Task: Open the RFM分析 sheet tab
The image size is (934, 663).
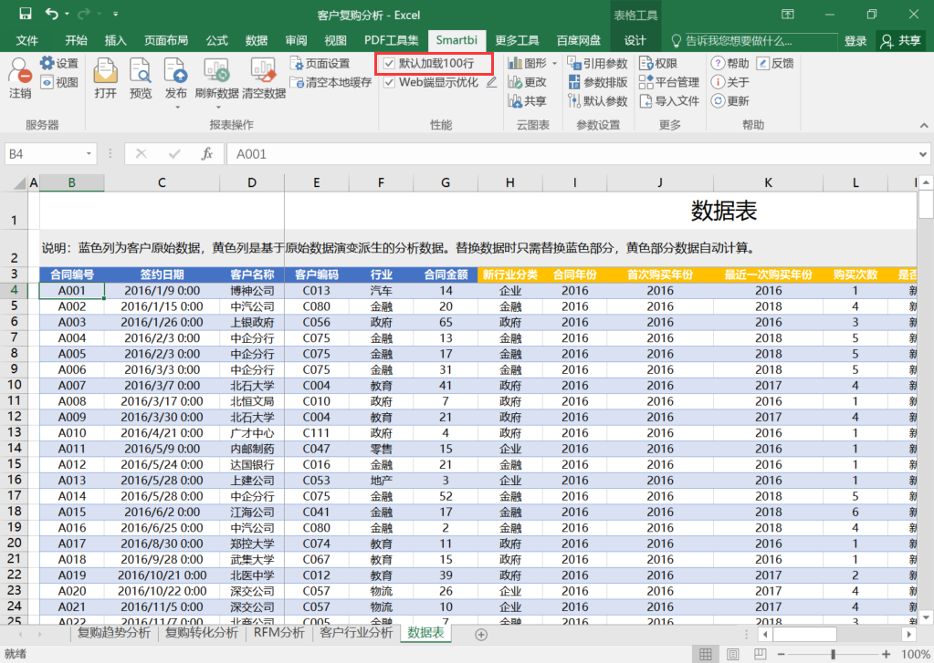Action: 278,632
